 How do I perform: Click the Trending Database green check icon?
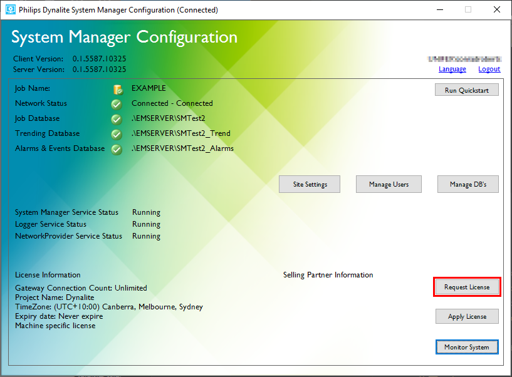[x=117, y=134]
